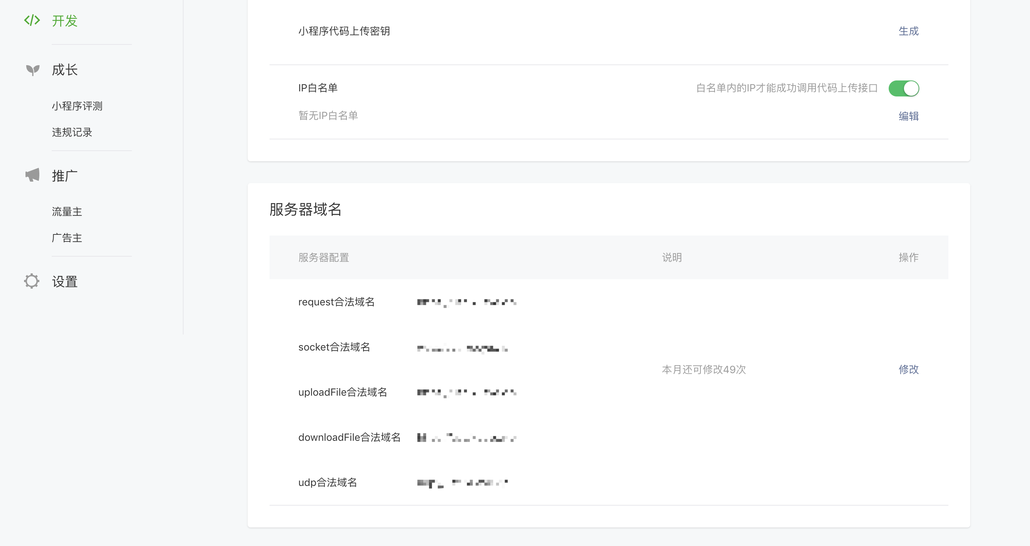Open the 广告主 page
1030x546 pixels.
[x=67, y=238]
